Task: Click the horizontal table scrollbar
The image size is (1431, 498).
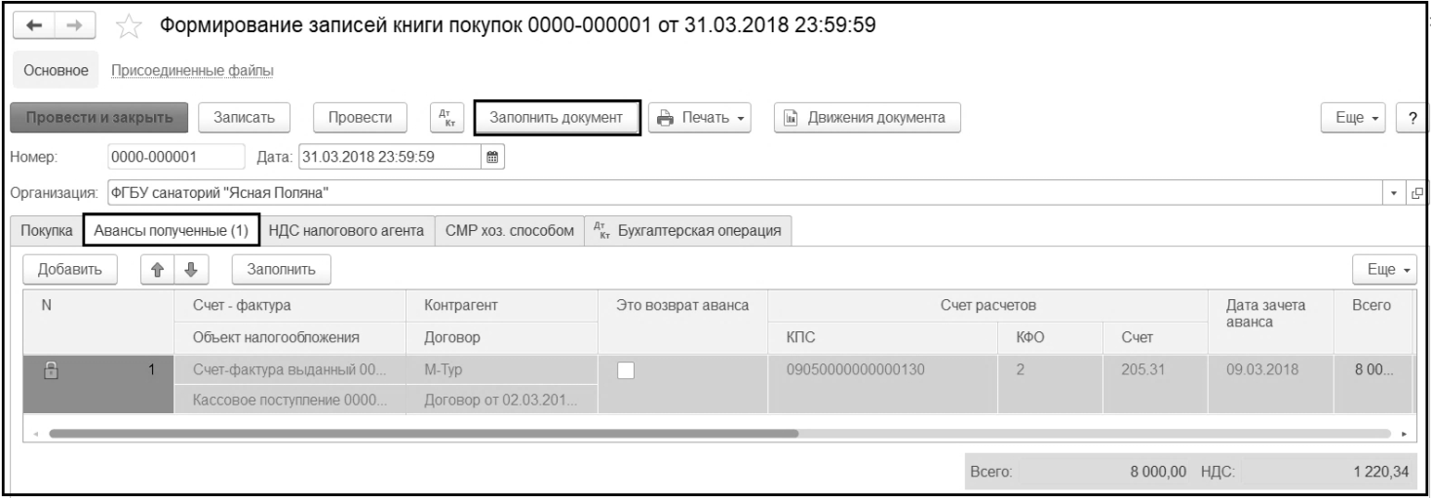Action: 419,432
